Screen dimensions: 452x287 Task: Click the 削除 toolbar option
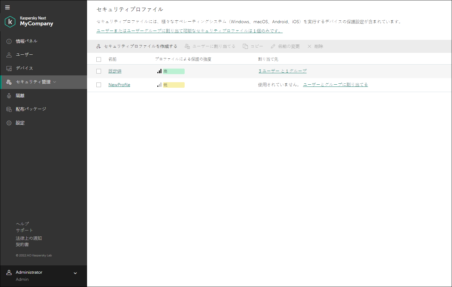(x=315, y=46)
